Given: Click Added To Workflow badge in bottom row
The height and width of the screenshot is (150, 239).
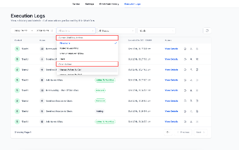Looking at the screenshot, I should click(x=105, y=122).
